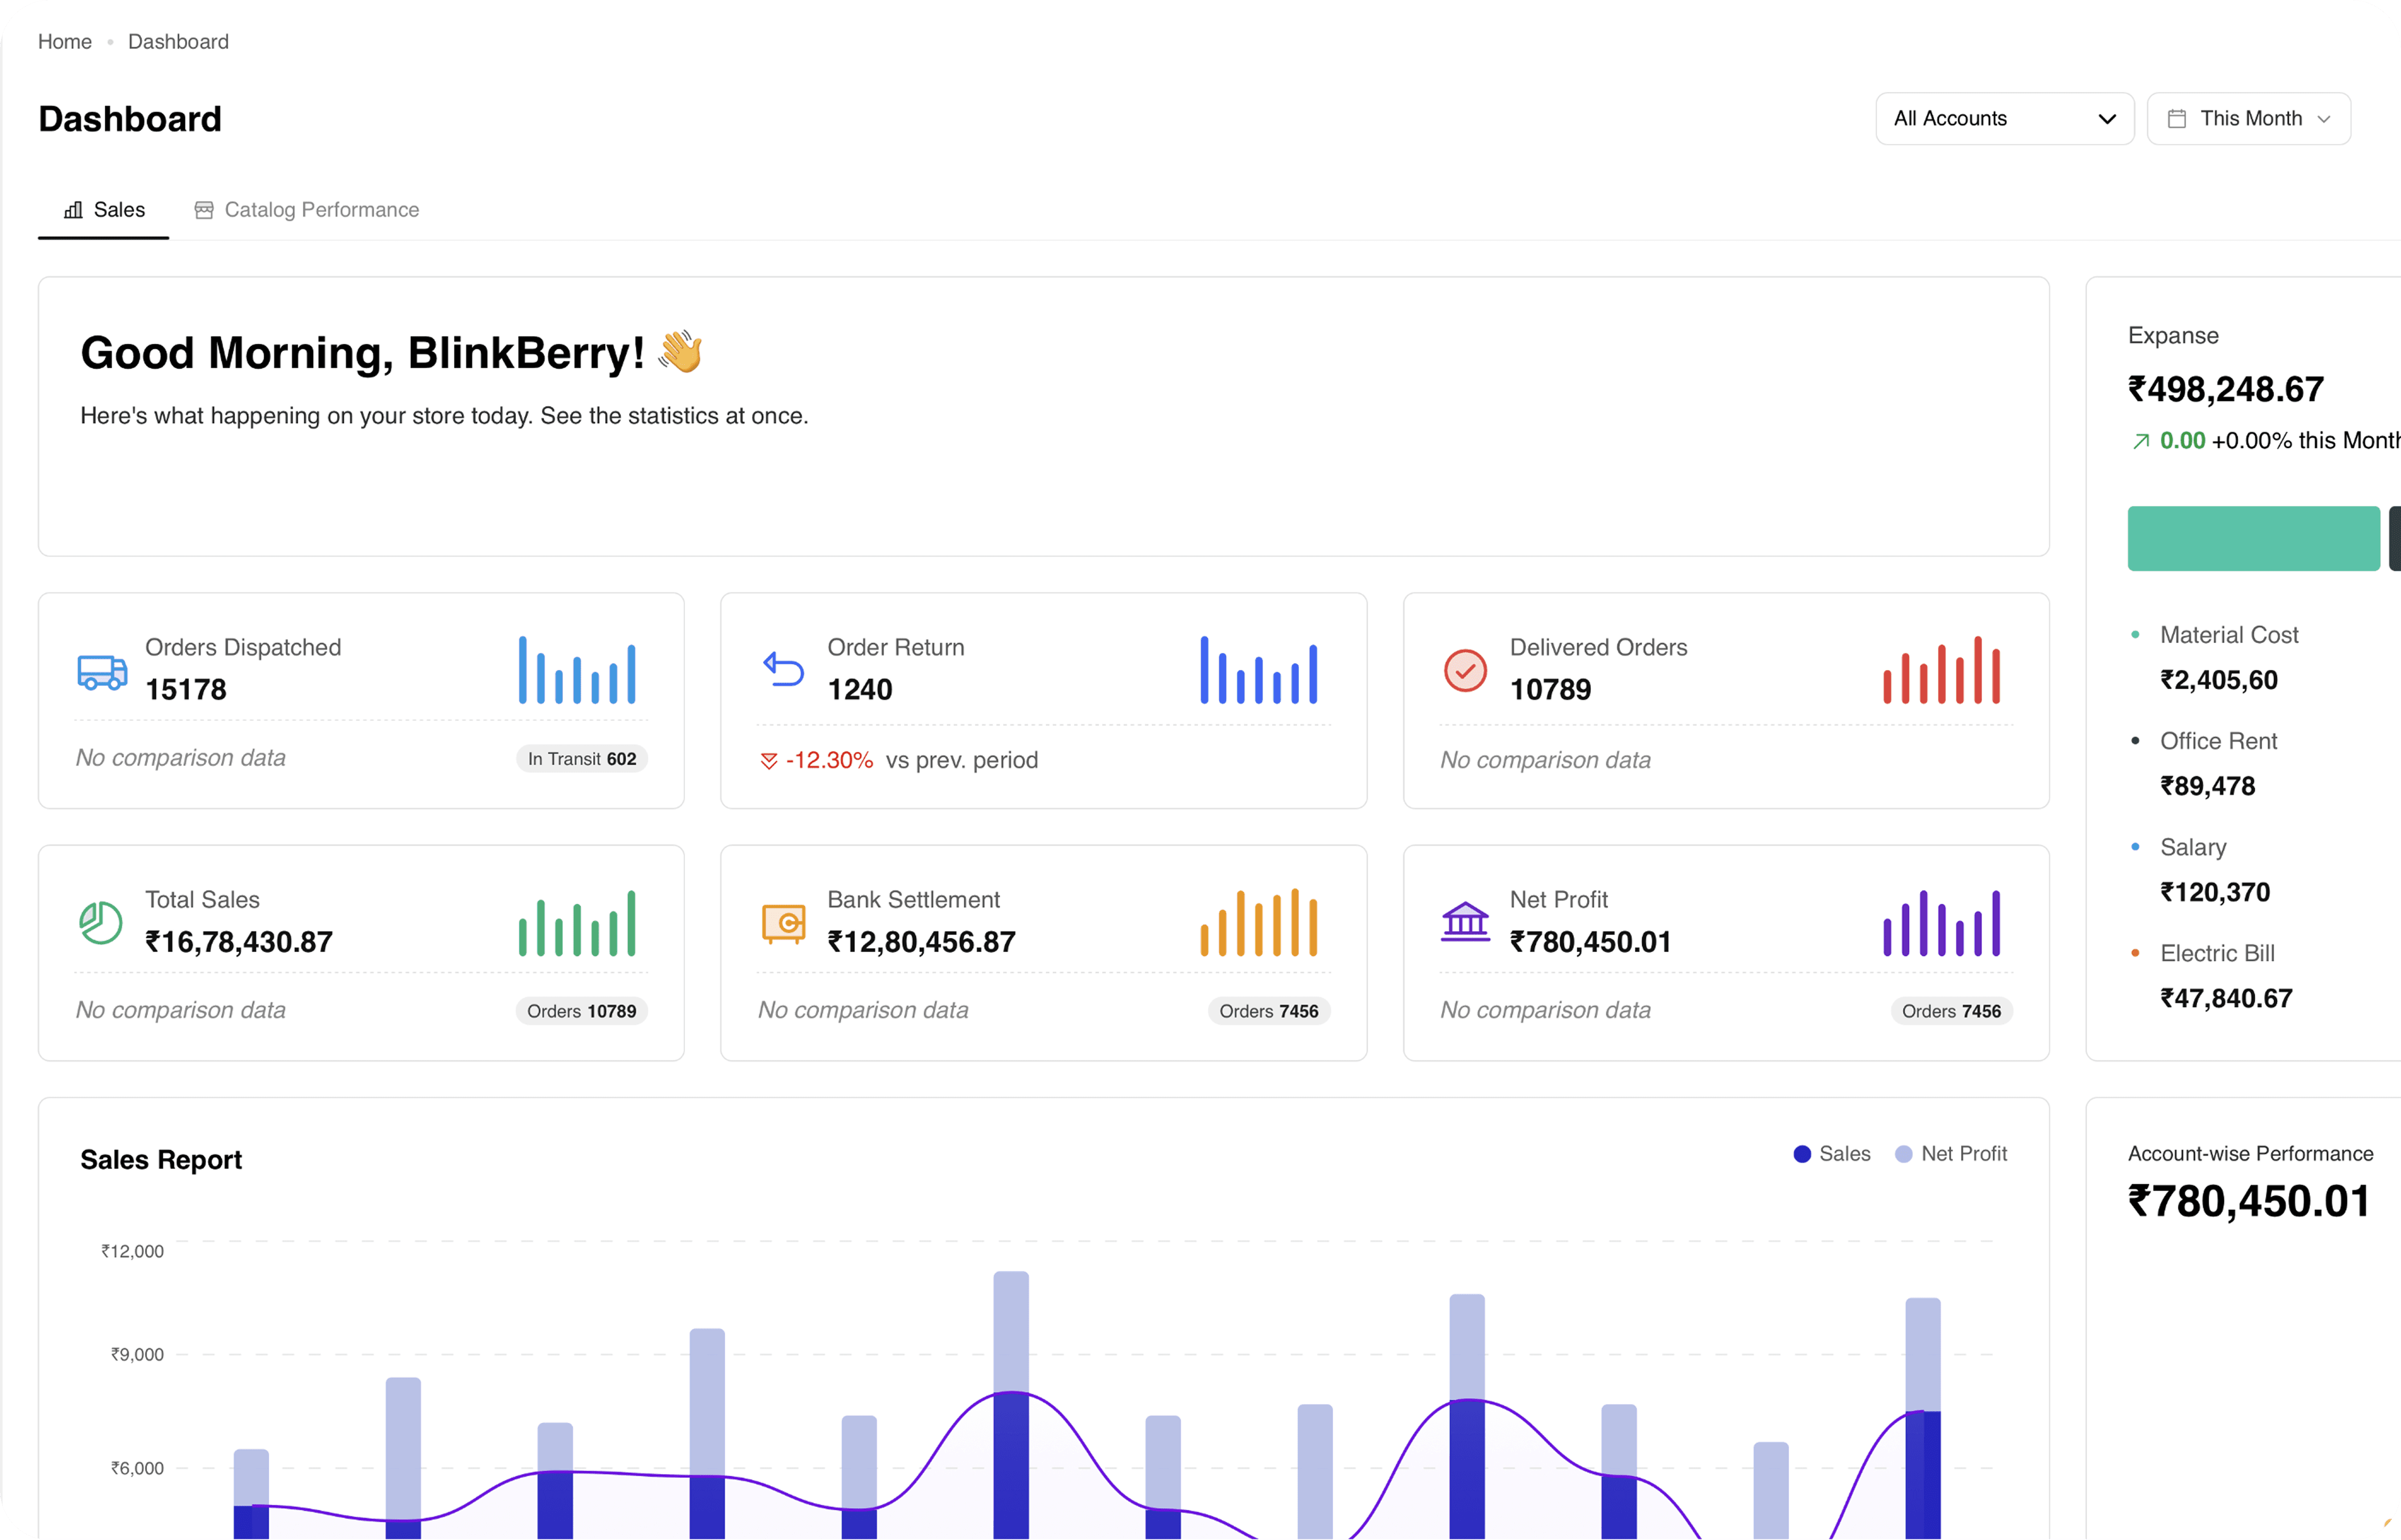
Task: Click the Account-wise Performance amount ₹780,450.01
Action: click(x=2249, y=1202)
